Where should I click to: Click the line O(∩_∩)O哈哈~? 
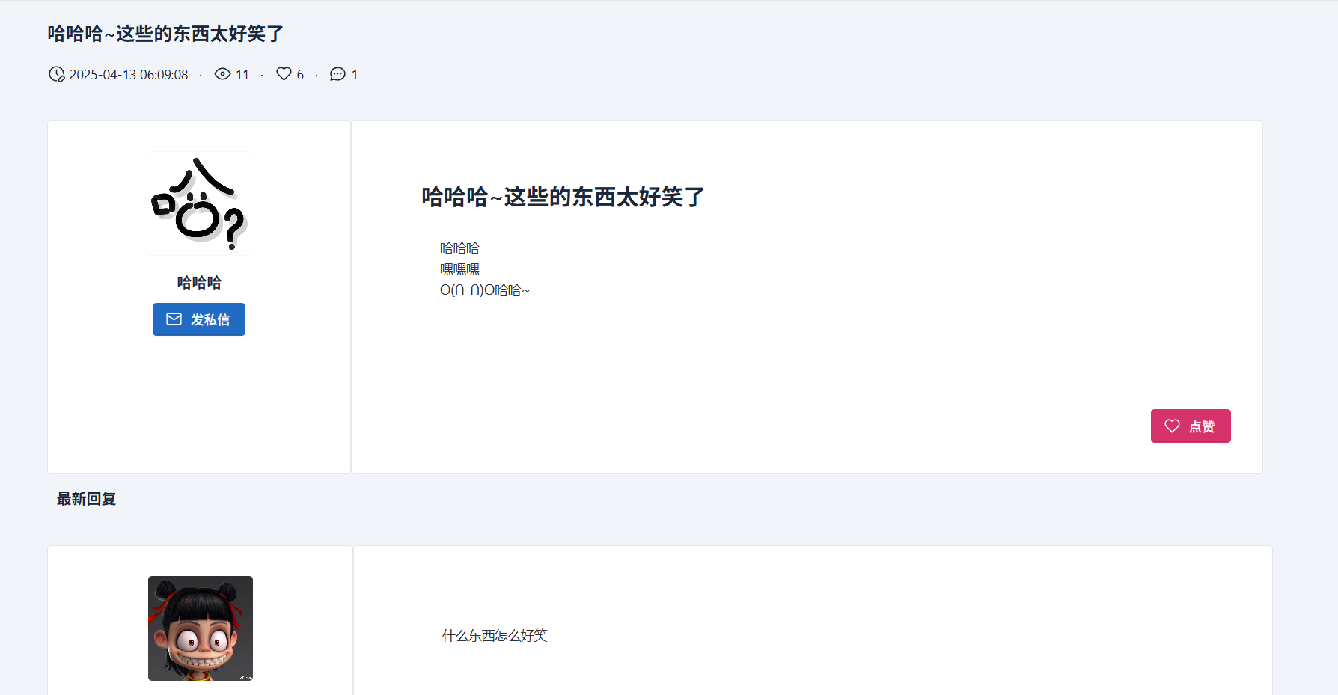click(485, 290)
